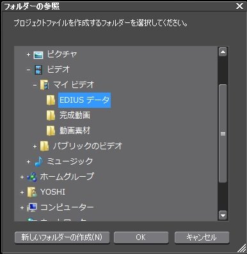Click the コンピューター computer icon
This screenshot has width=247, height=254.
click(x=32, y=207)
